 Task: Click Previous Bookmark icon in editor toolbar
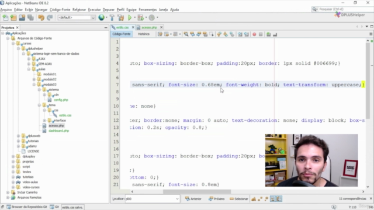219,34
